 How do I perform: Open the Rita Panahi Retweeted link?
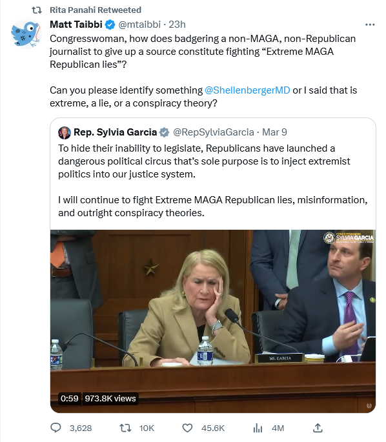(96, 10)
